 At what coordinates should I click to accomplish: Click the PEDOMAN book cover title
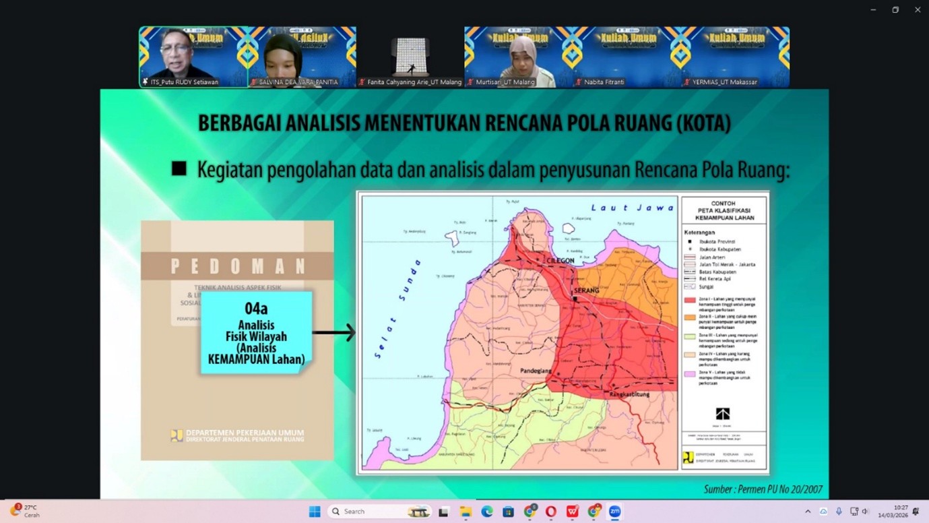pyautogui.click(x=238, y=266)
